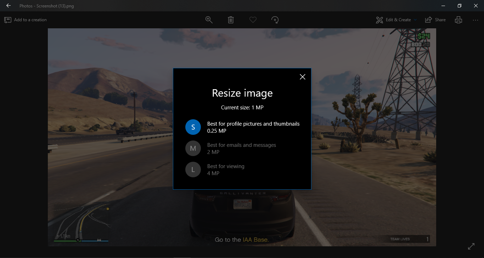Image resolution: width=484 pixels, height=258 pixels.
Task: Enter full screen with the expand arrows icon
Action: (471, 246)
